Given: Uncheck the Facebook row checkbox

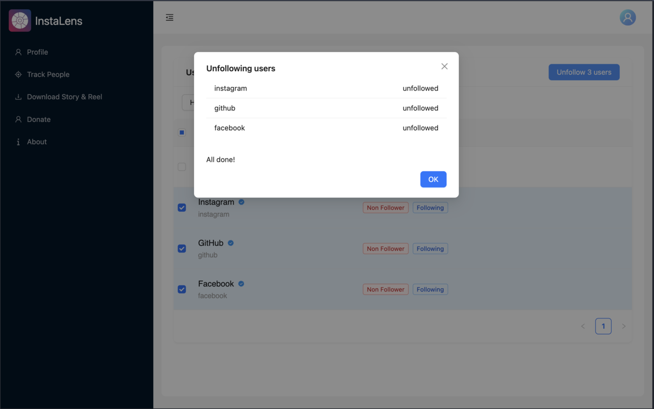Looking at the screenshot, I should (182, 289).
